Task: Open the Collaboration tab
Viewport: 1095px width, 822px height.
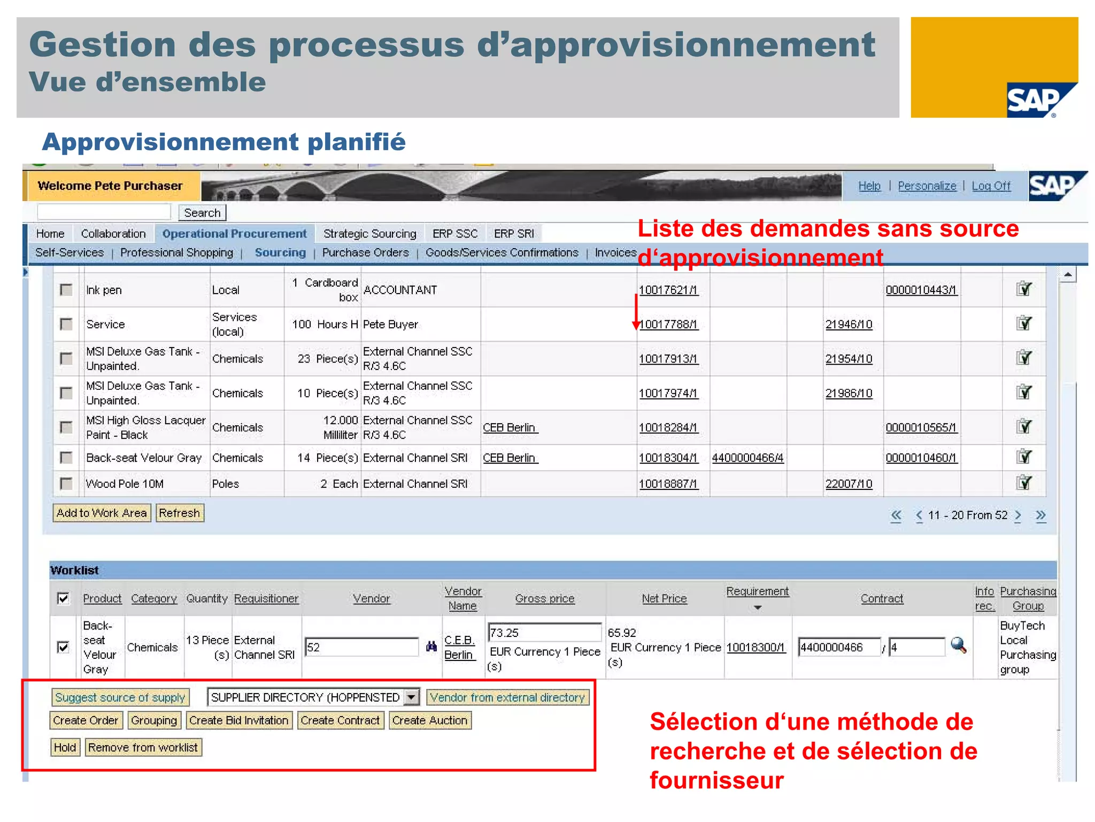Action: [113, 234]
